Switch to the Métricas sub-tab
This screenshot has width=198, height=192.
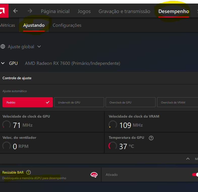point(8,25)
